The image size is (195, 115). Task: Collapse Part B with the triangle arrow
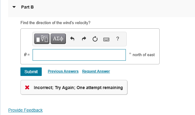[14, 7]
